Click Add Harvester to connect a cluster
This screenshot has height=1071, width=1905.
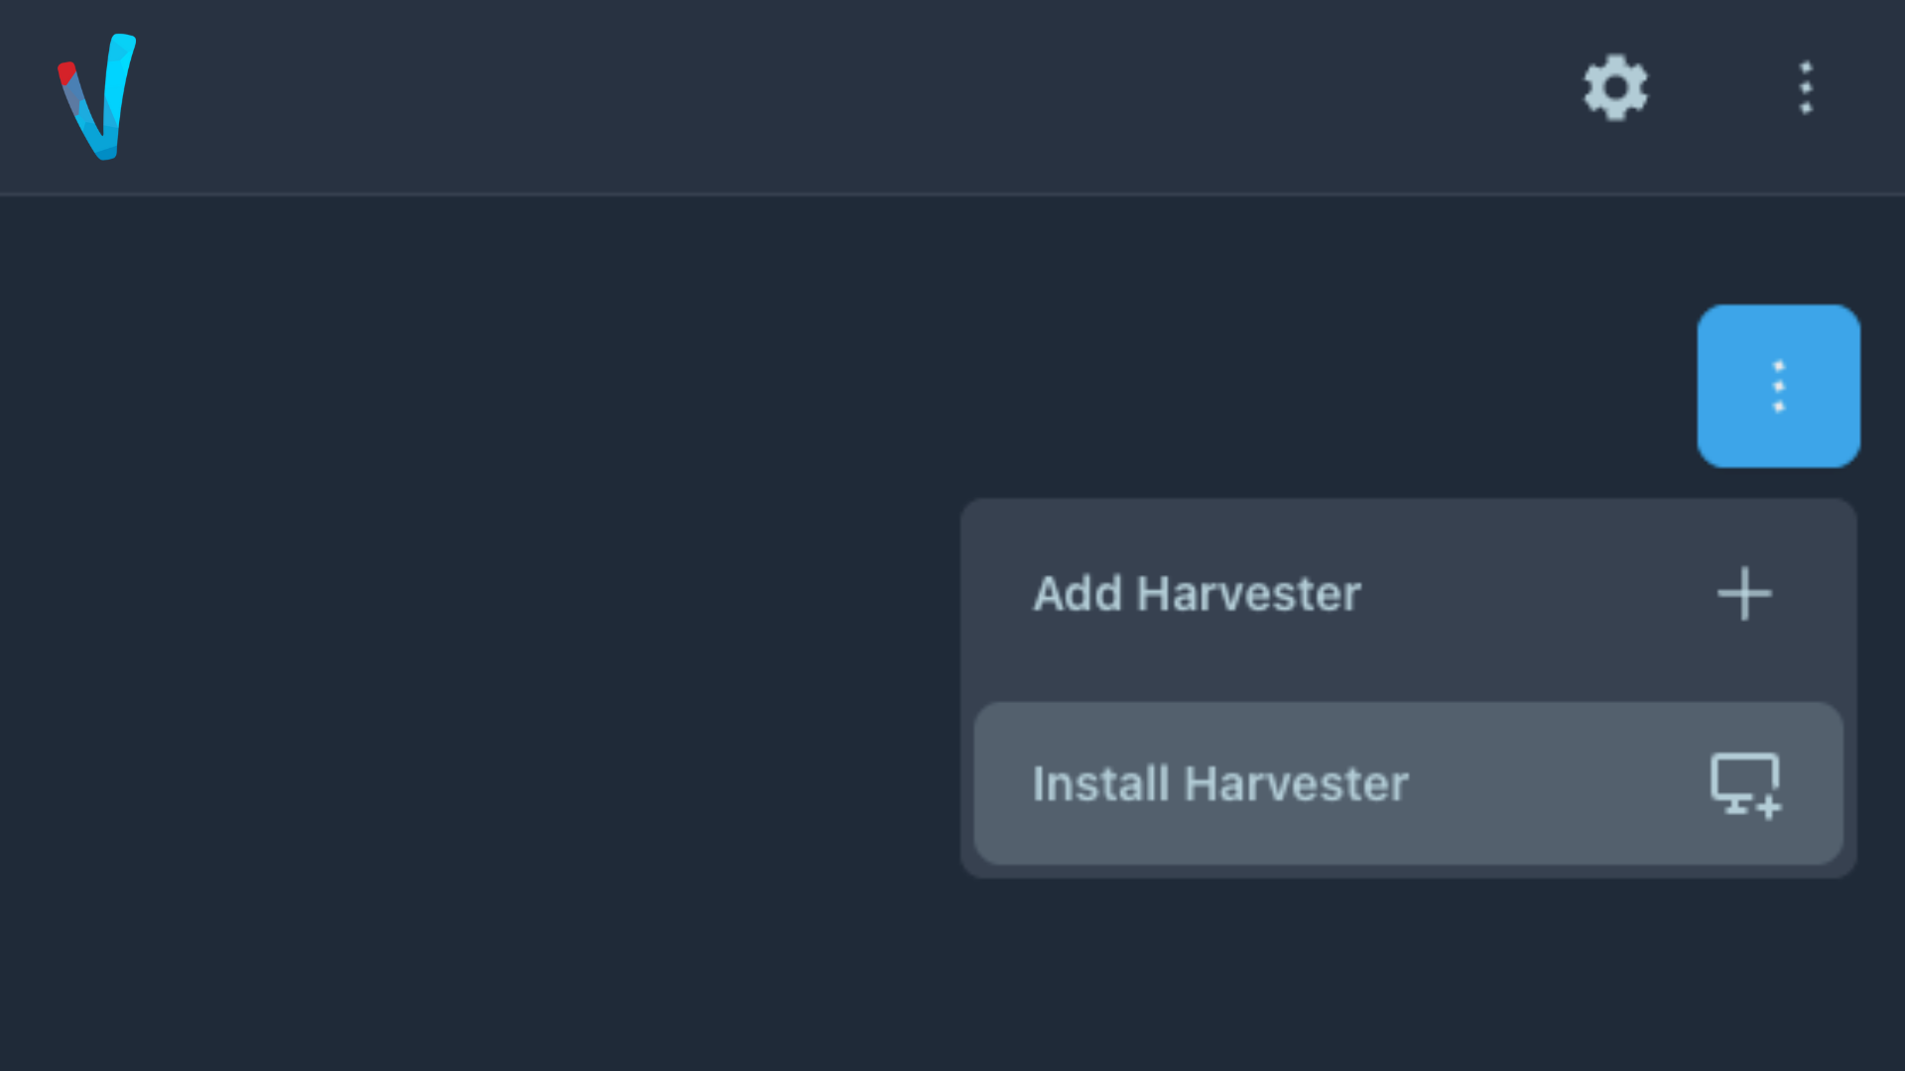click(x=1196, y=594)
